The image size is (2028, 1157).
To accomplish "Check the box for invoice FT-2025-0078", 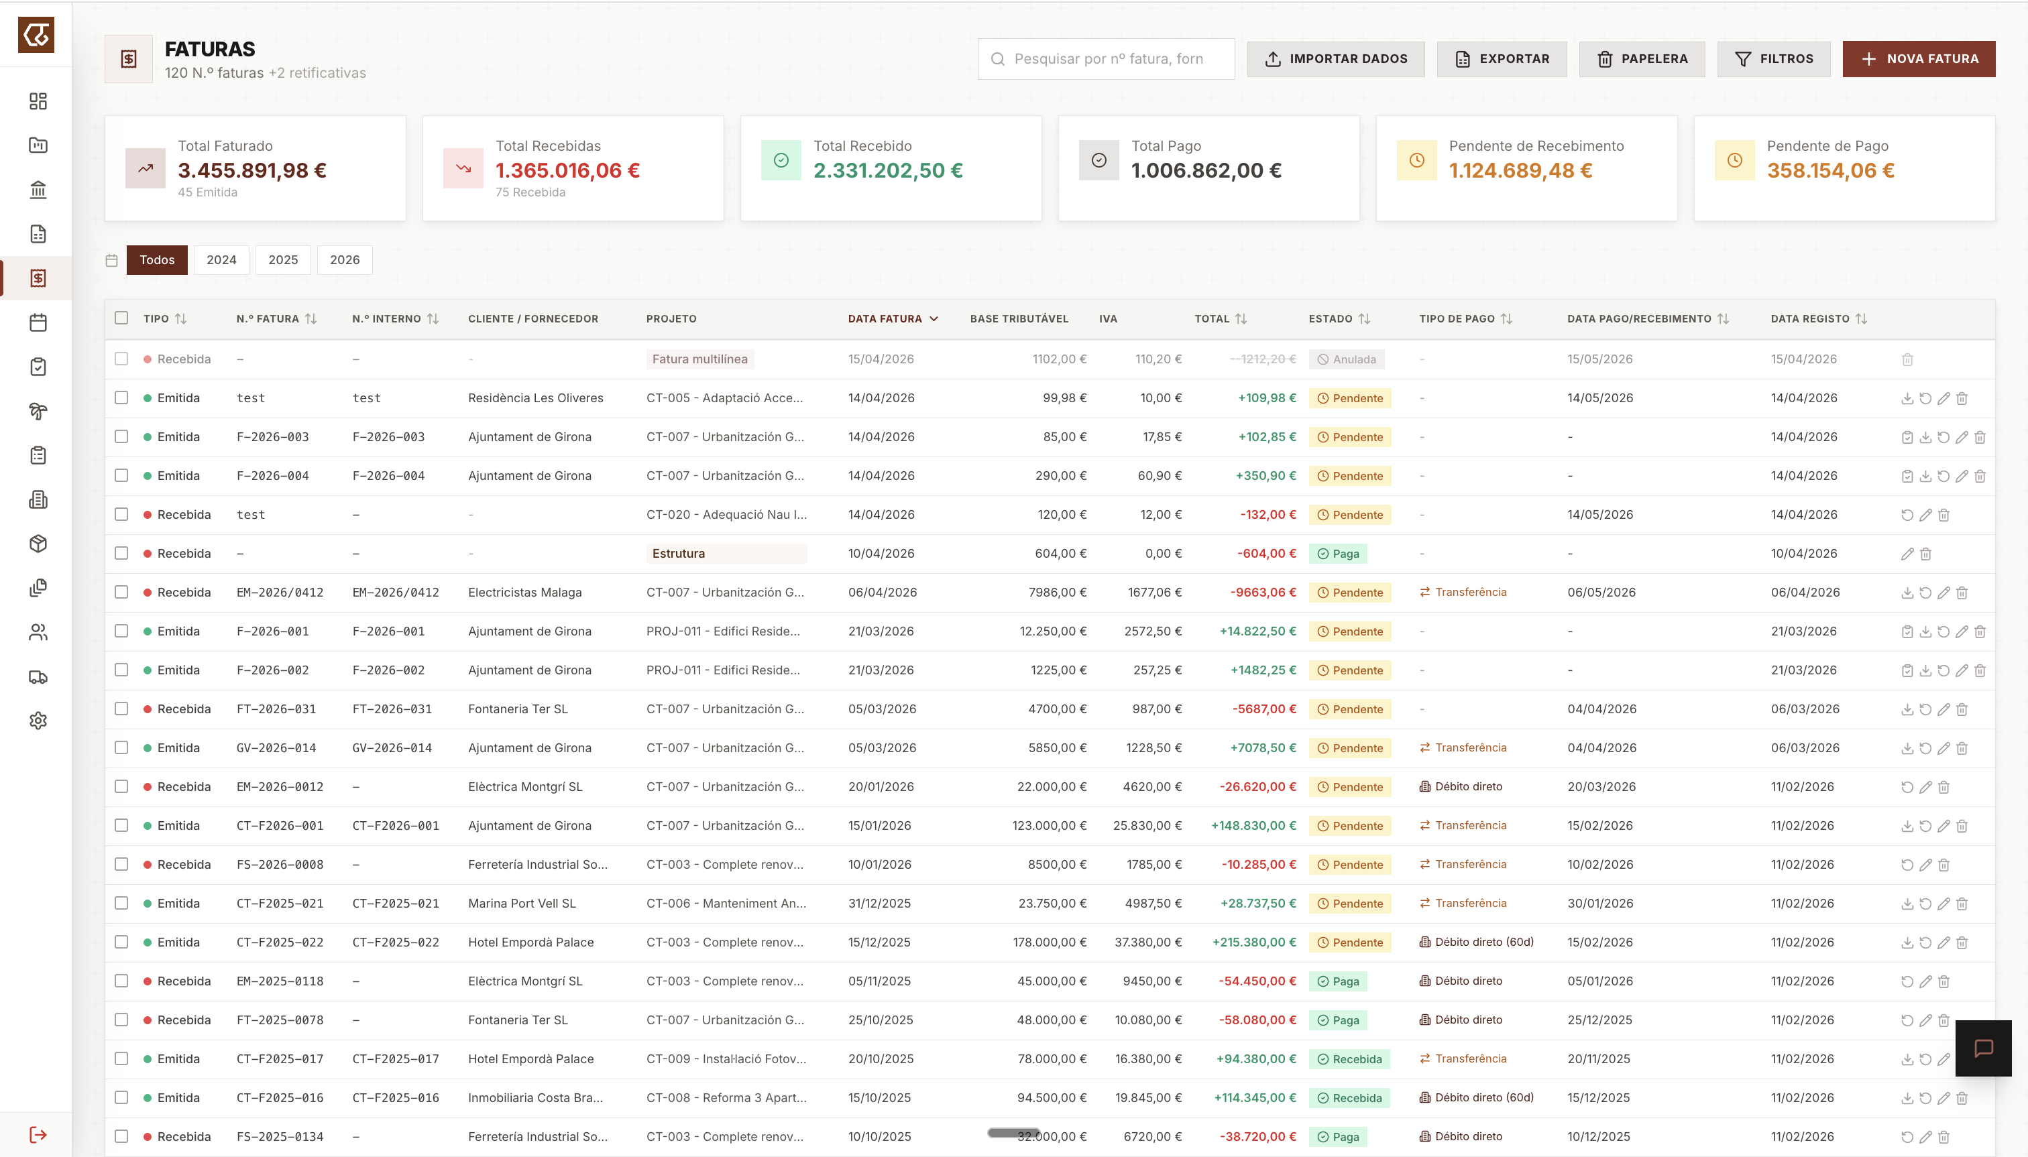I will (121, 1020).
